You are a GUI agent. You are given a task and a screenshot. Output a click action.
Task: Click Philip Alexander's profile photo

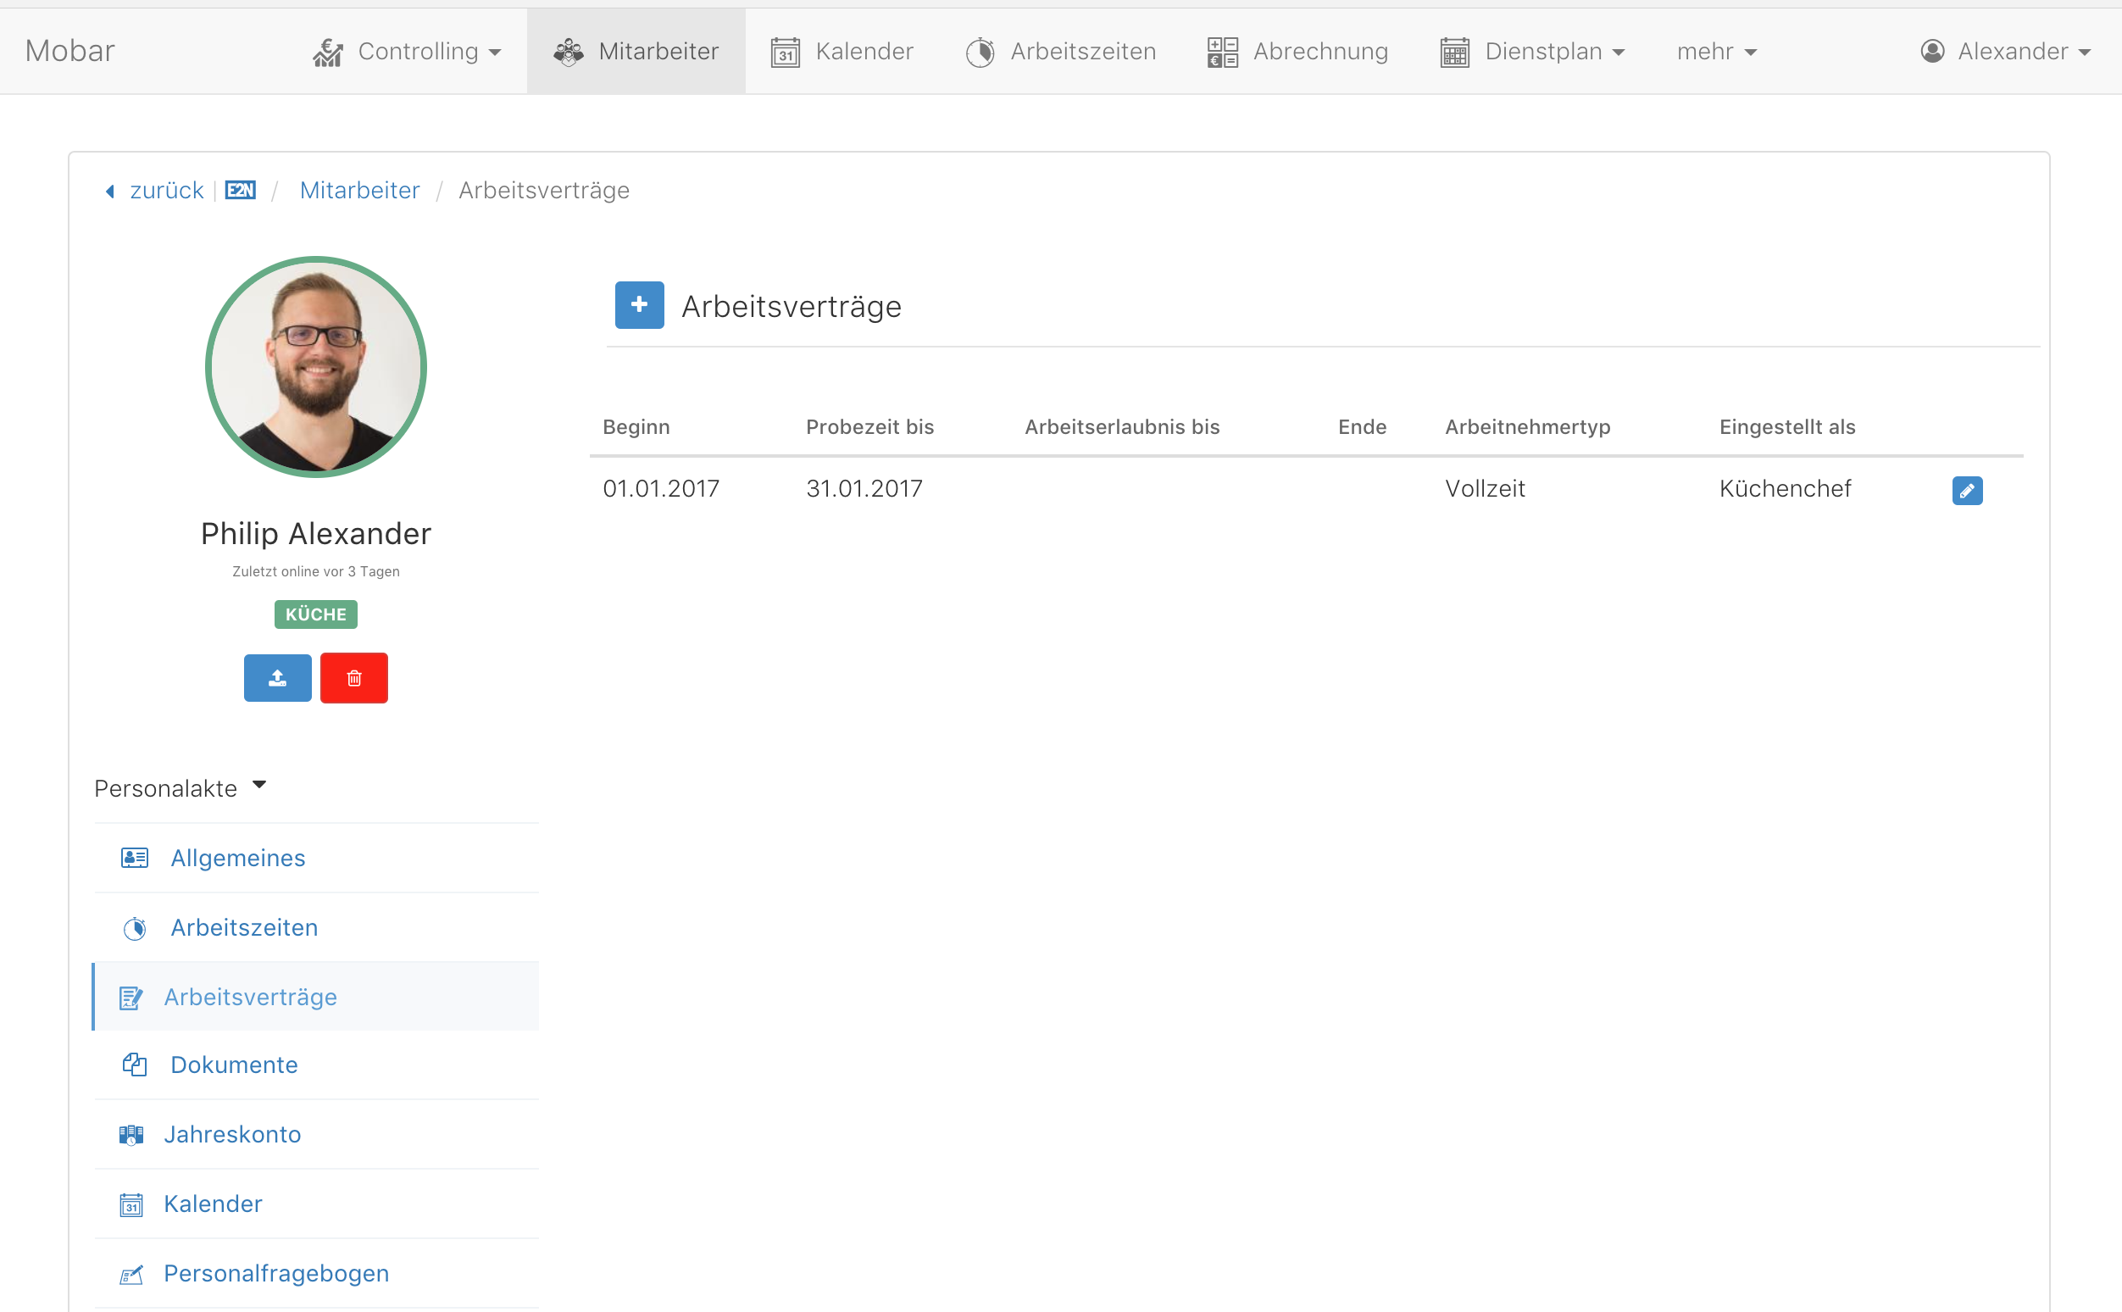tap(316, 366)
